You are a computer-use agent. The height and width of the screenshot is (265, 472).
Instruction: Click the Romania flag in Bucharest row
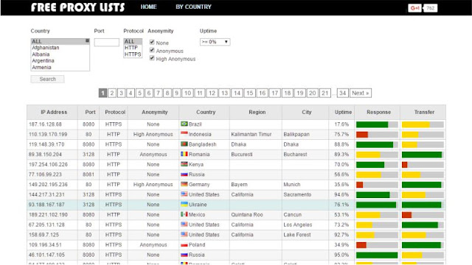coord(184,154)
